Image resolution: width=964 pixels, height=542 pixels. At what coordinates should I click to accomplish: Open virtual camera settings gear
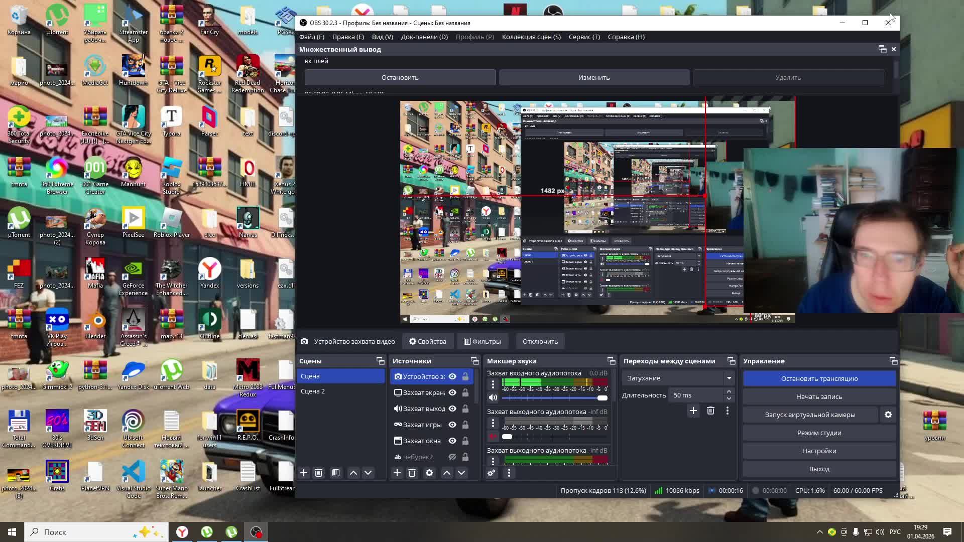point(888,415)
